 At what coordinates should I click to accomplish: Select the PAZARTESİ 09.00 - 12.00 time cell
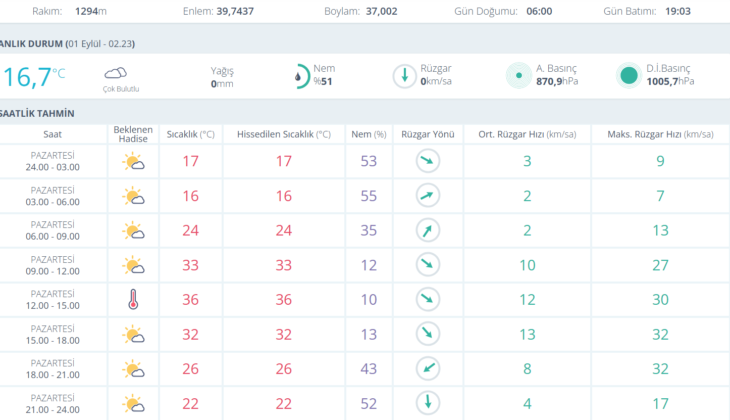tap(53, 265)
